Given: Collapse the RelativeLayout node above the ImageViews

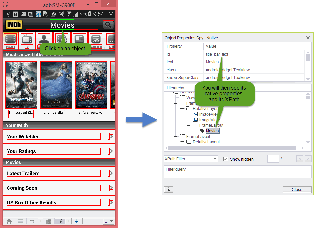Looking at the screenshot, I should 182,108.
